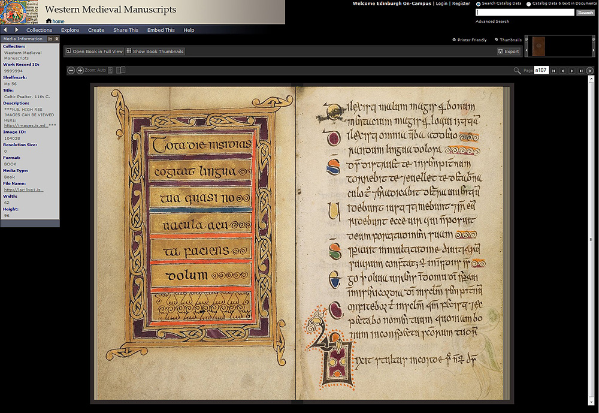The image size is (599, 413).
Task: Click the magnifier icon beside Page field
Action: (x=517, y=71)
